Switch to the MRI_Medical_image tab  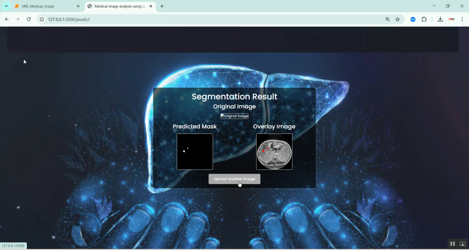pos(44,6)
